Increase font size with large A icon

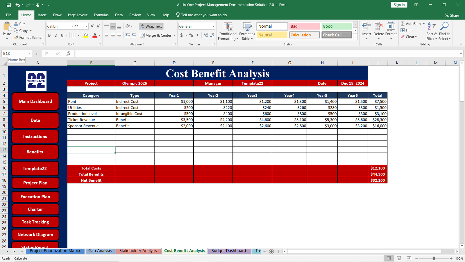(92, 26)
